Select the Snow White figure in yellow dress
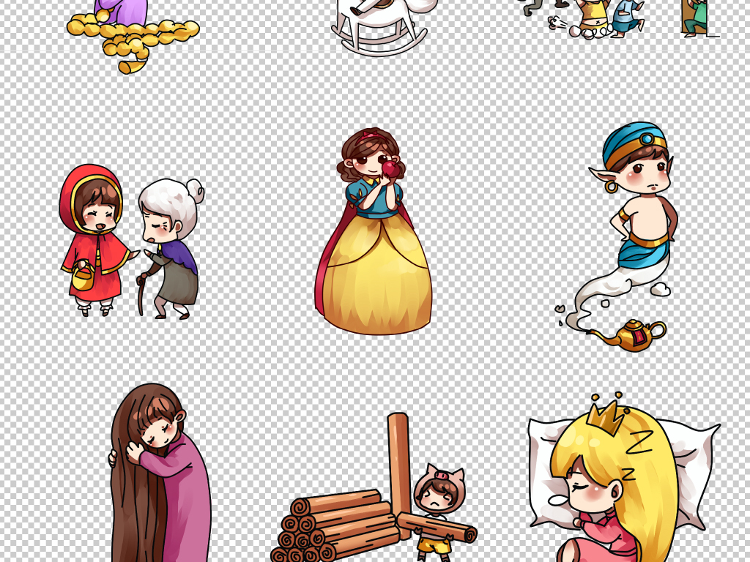Image resolution: width=750 pixels, height=562 pixels. tap(373, 231)
